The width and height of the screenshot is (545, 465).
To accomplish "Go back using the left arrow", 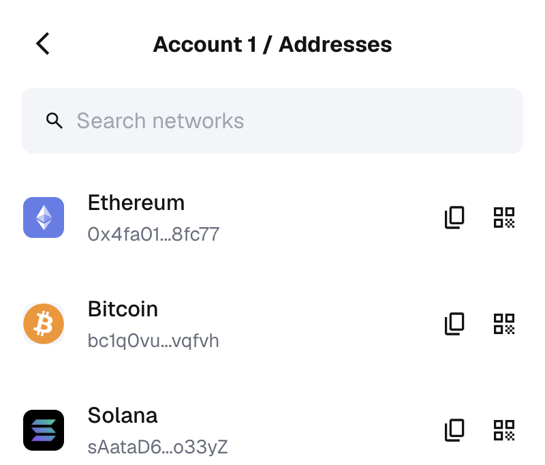I will [43, 44].
